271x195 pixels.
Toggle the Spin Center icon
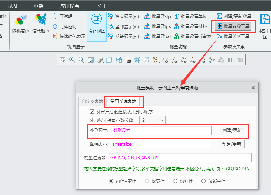pyautogui.click(x=212, y=60)
